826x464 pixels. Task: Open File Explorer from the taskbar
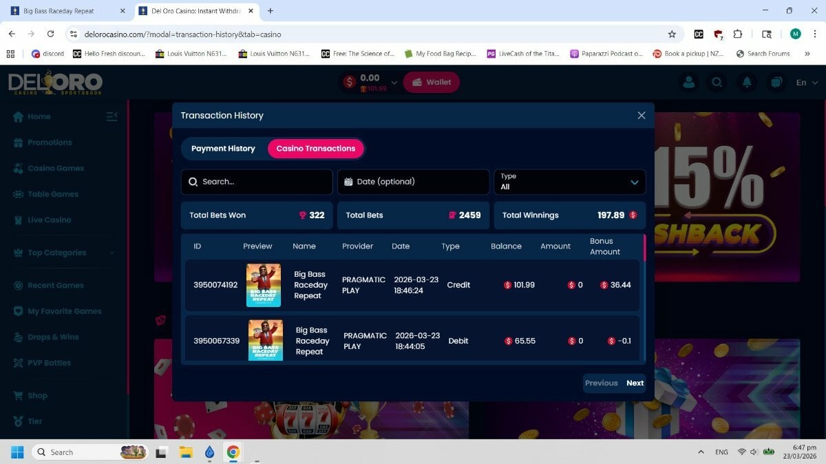[185, 452]
